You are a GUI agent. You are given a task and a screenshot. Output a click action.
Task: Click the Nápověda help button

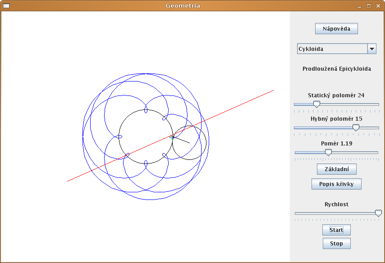(336, 29)
